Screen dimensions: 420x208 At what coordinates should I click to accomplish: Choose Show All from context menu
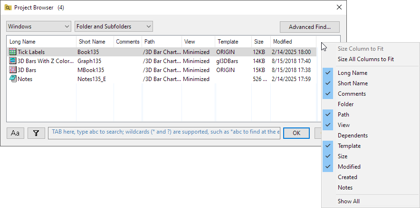click(348, 201)
